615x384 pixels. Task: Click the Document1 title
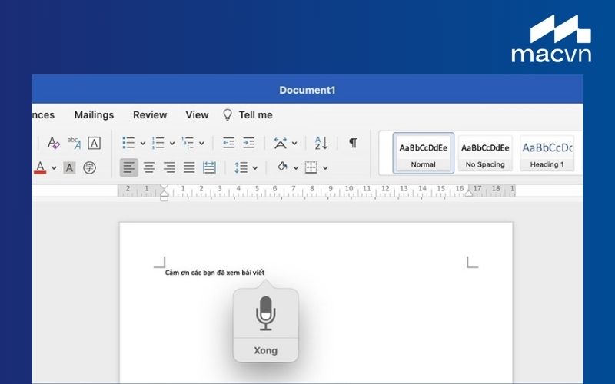click(x=307, y=90)
